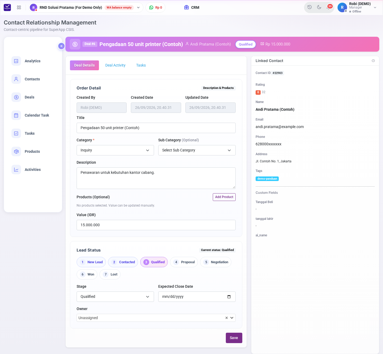The height and width of the screenshot is (354, 383).
Task: Open the Stage dropdown showing Qualified
Action: (x=115, y=297)
